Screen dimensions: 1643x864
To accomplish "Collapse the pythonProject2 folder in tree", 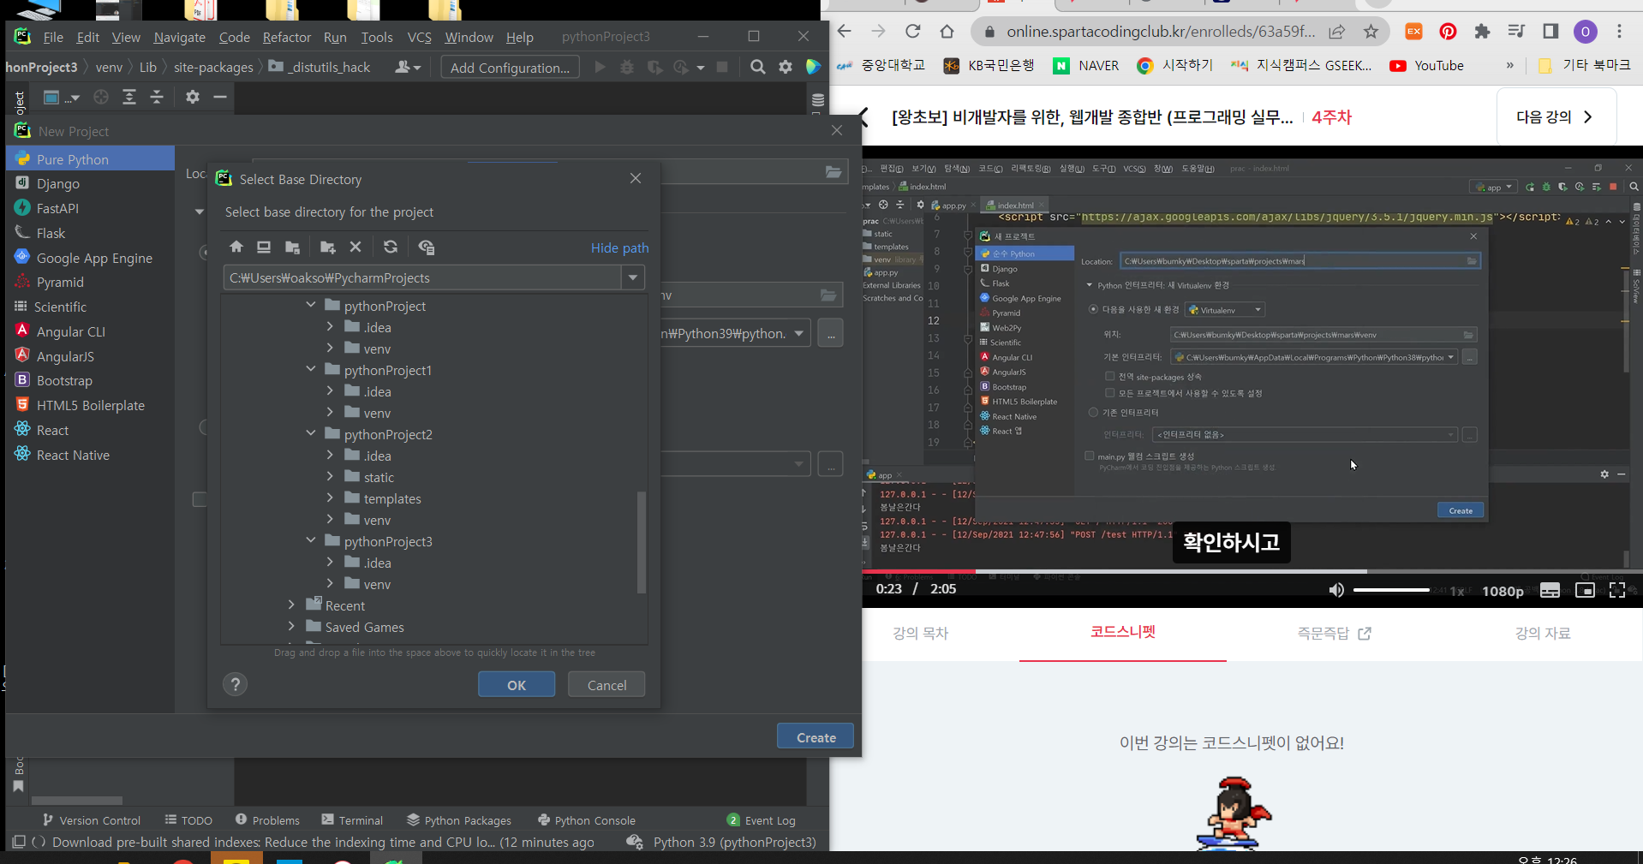I will [x=311, y=433].
